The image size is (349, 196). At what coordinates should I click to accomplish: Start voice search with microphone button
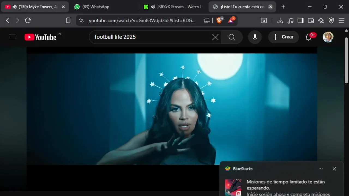tap(255, 37)
